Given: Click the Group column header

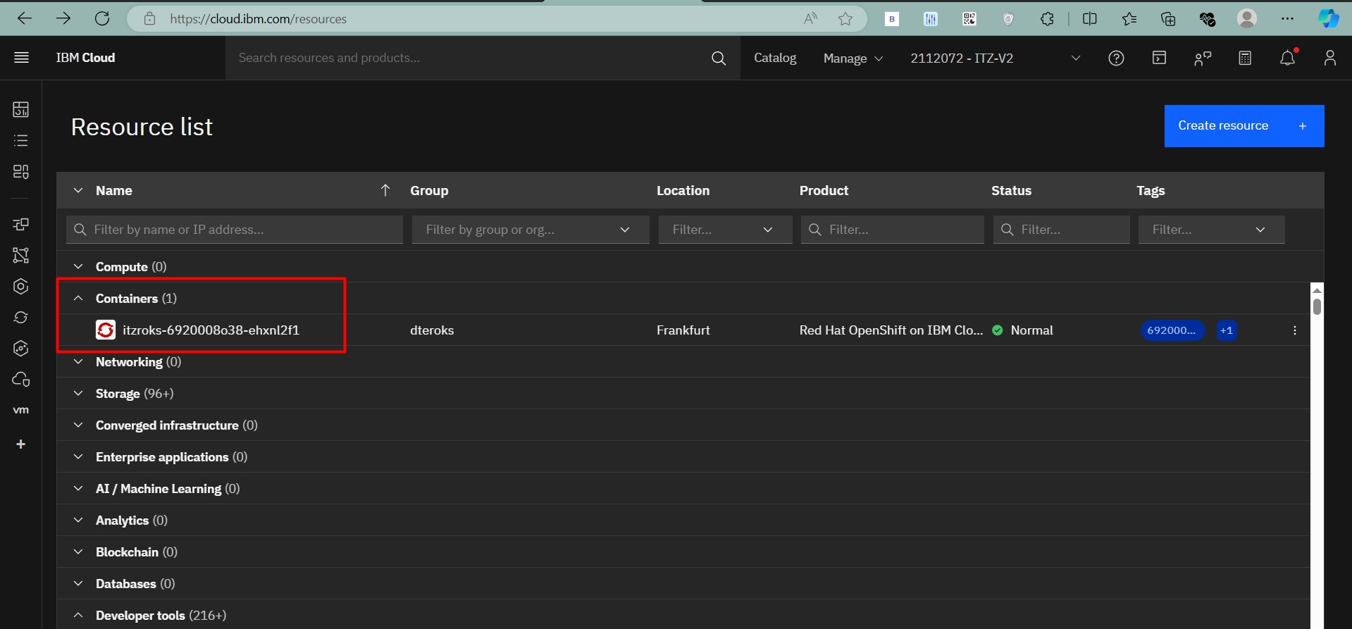Looking at the screenshot, I should (x=429, y=191).
